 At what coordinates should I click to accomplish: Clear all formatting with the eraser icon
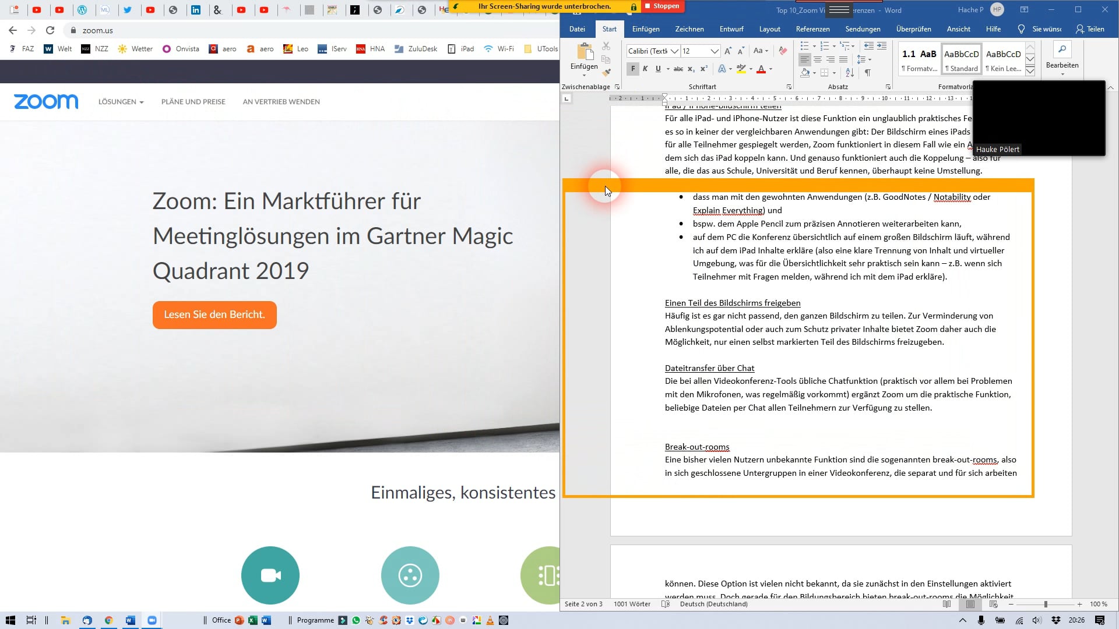pyautogui.click(x=783, y=51)
